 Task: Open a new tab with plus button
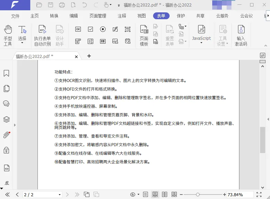tap(89, 56)
